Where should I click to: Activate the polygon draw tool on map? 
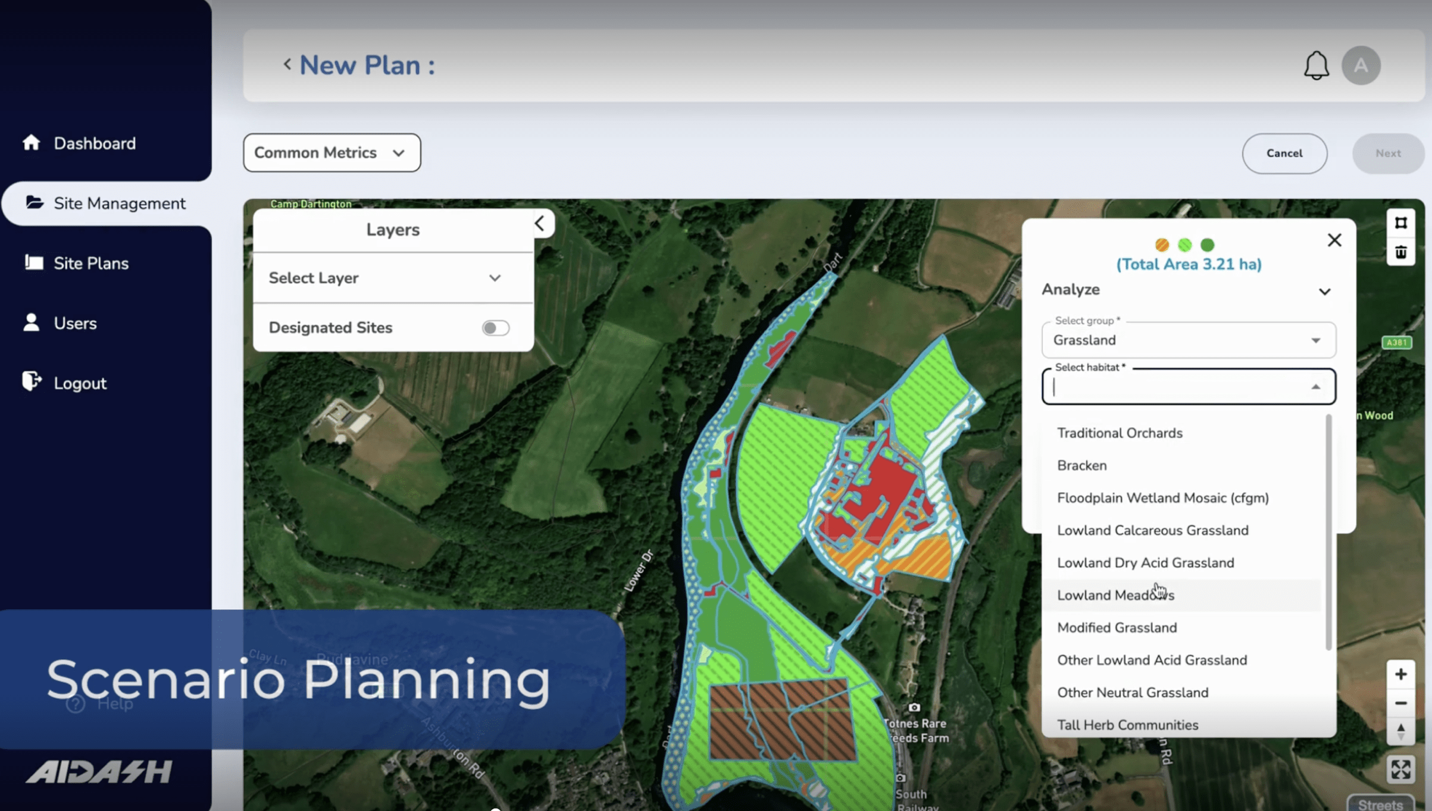(1400, 223)
